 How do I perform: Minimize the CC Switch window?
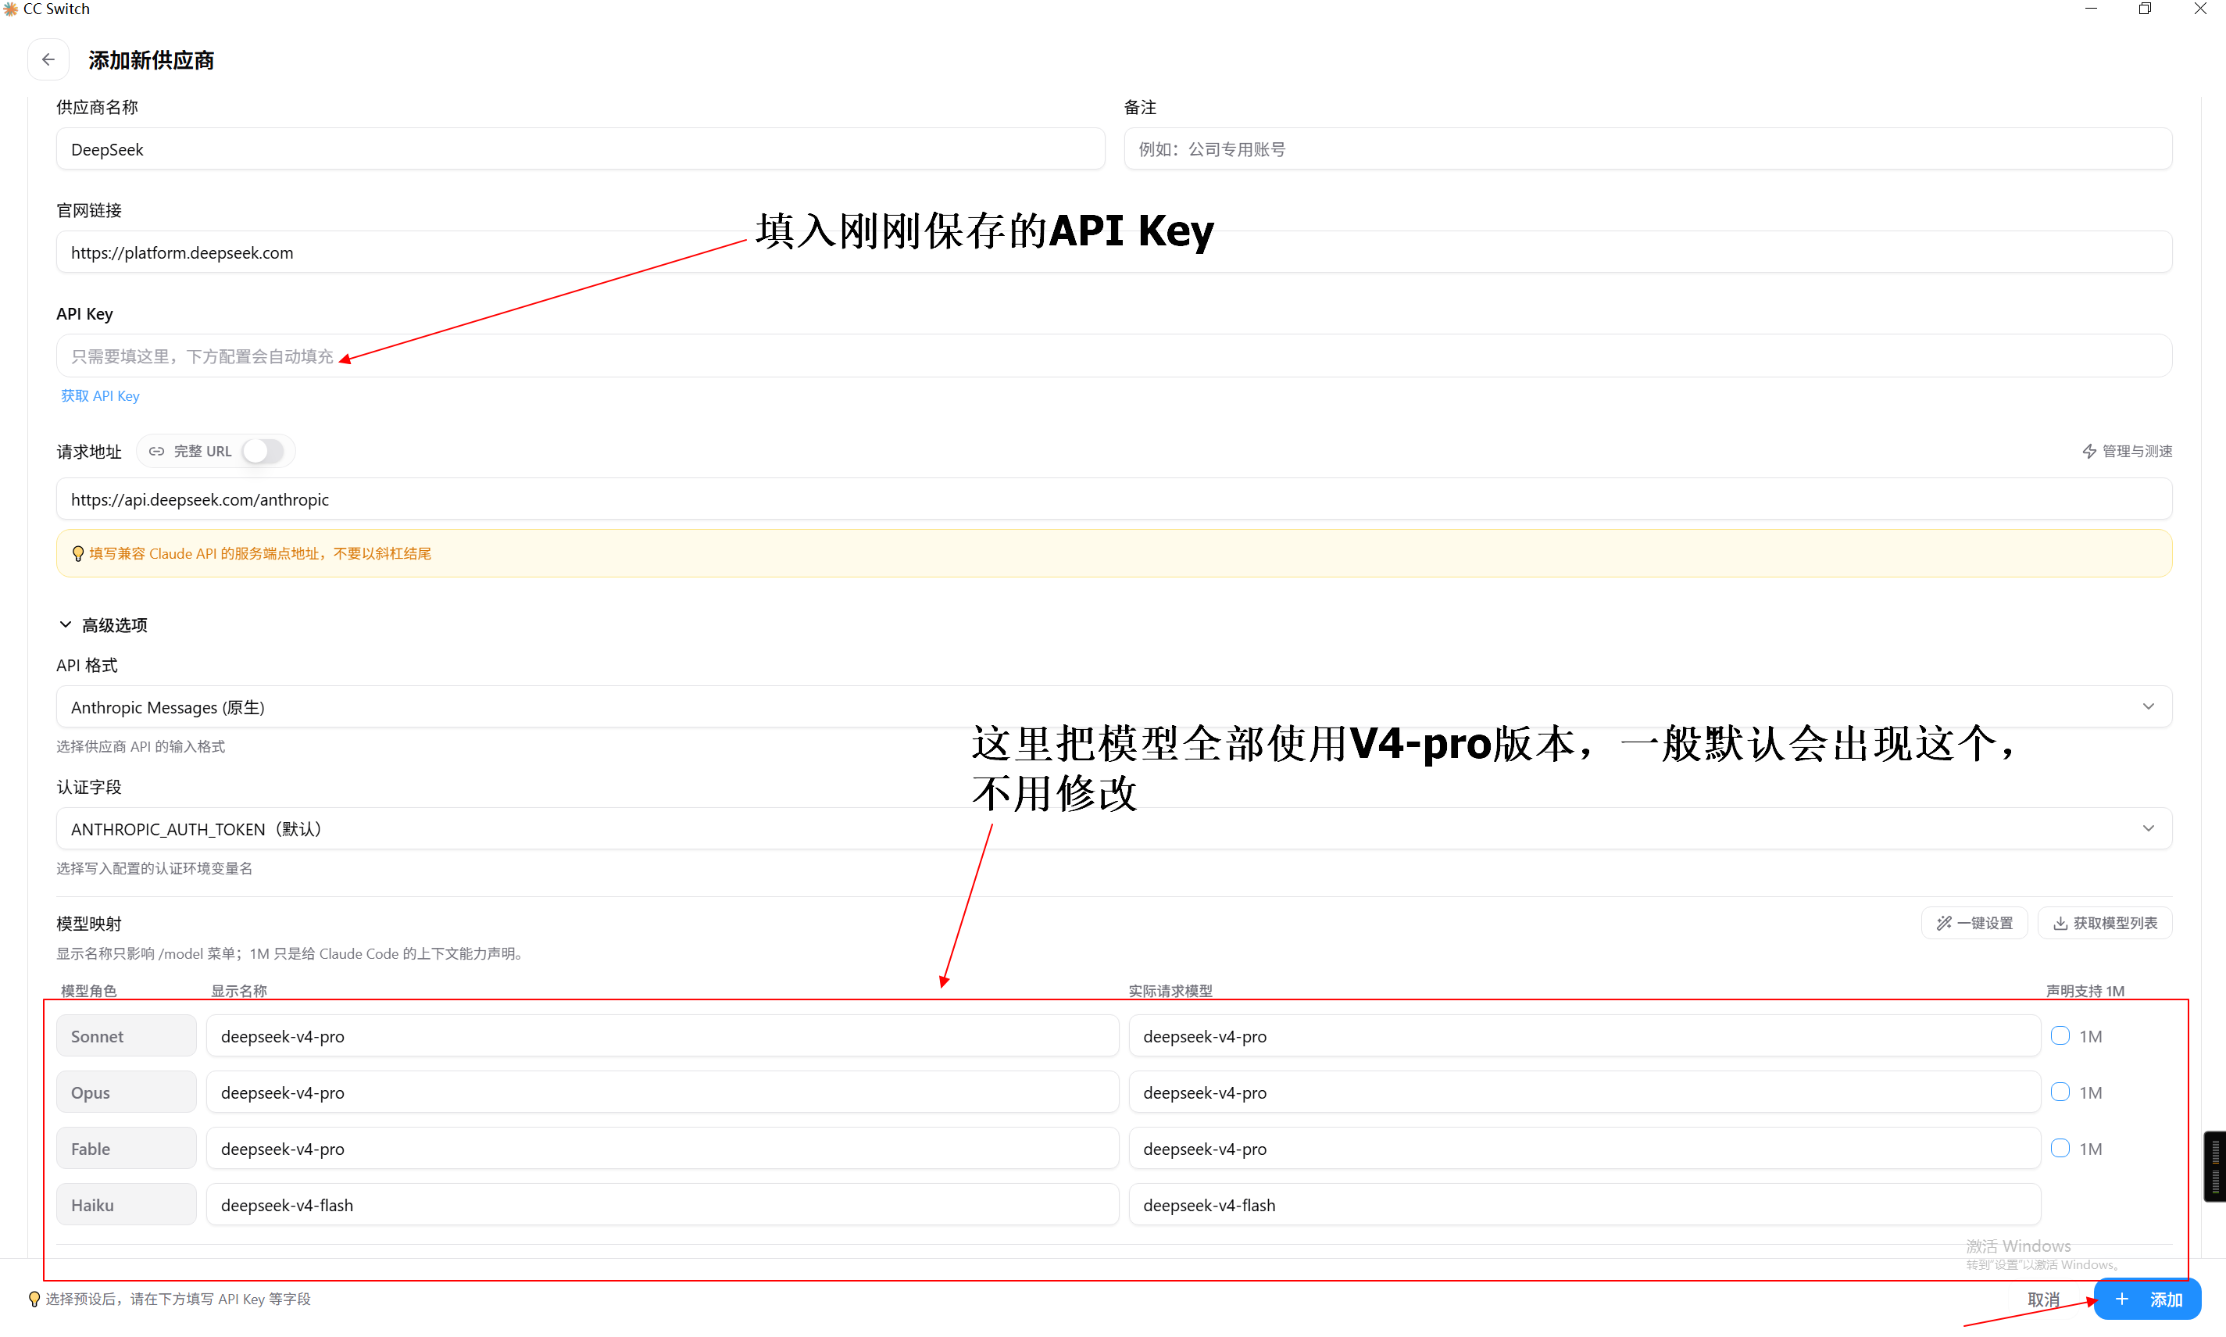[x=2091, y=9]
